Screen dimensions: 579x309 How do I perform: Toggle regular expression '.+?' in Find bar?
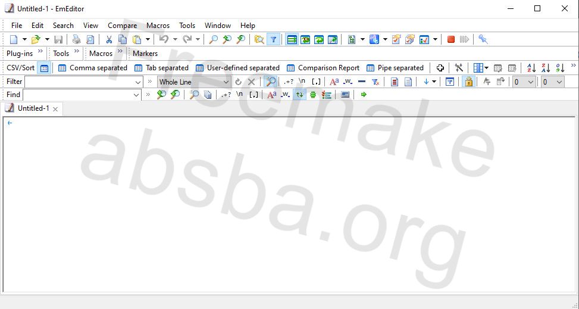[226, 95]
